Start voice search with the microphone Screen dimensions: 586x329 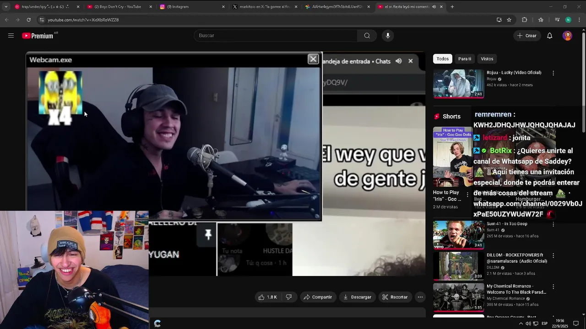pyautogui.click(x=388, y=36)
